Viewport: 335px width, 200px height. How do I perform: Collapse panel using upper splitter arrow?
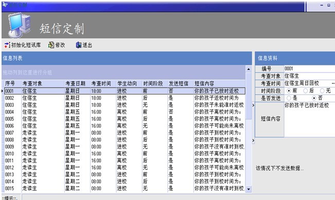coord(253,105)
